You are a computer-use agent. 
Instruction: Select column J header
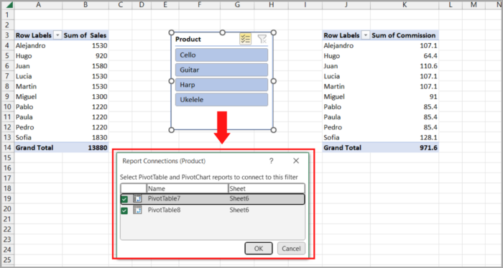pyautogui.click(x=346, y=5)
